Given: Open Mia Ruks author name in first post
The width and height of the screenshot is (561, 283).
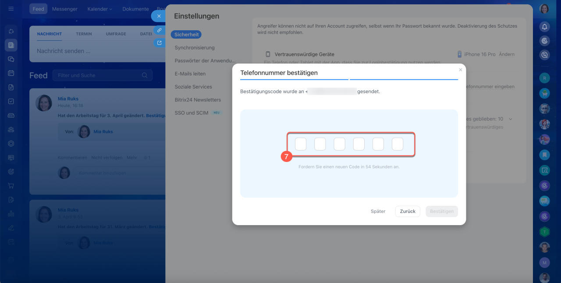Looking at the screenshot, I should pos(68,99).
